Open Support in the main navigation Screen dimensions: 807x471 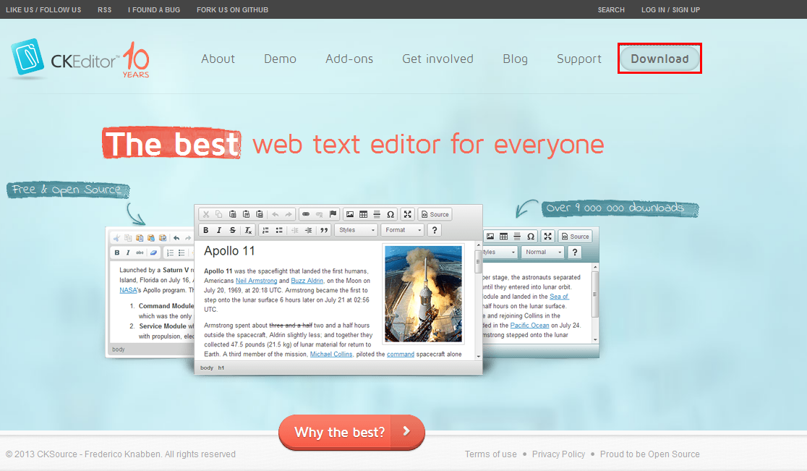click(x=579, y=59)
